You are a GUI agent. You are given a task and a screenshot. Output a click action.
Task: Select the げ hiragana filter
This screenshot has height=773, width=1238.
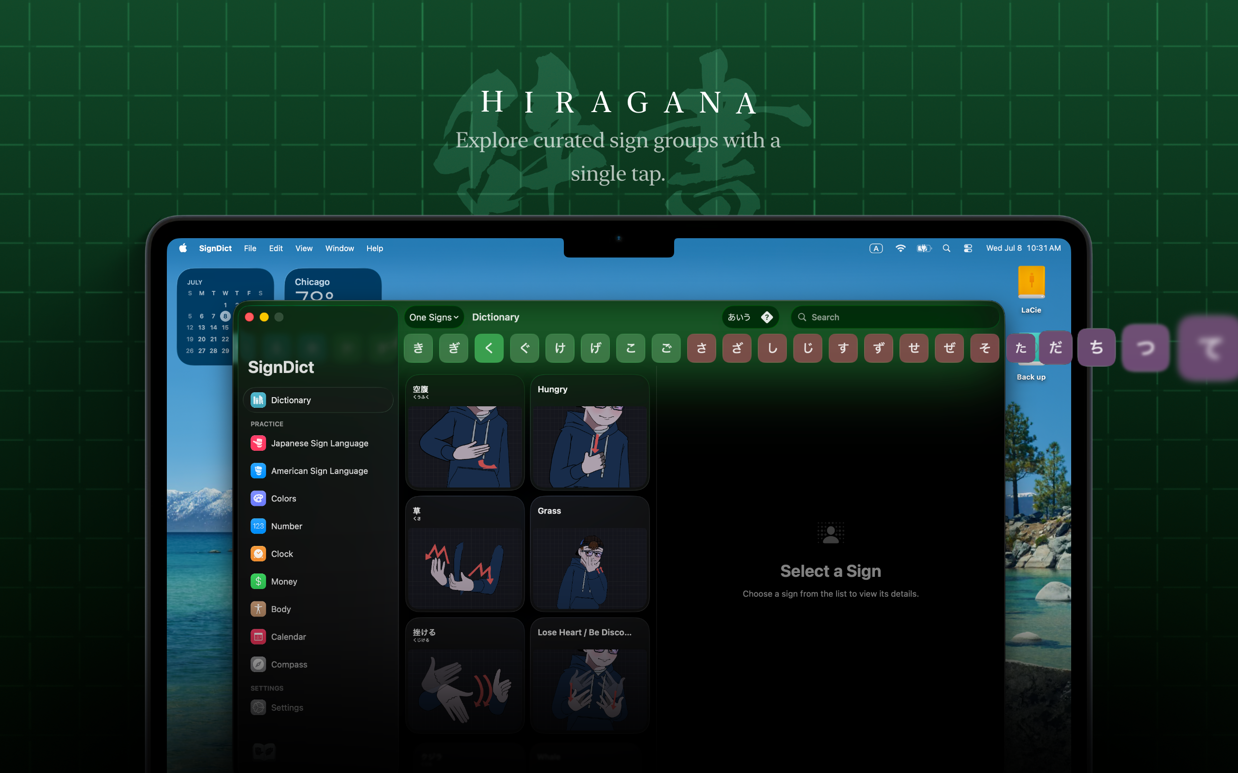click(x=595, y=348)
